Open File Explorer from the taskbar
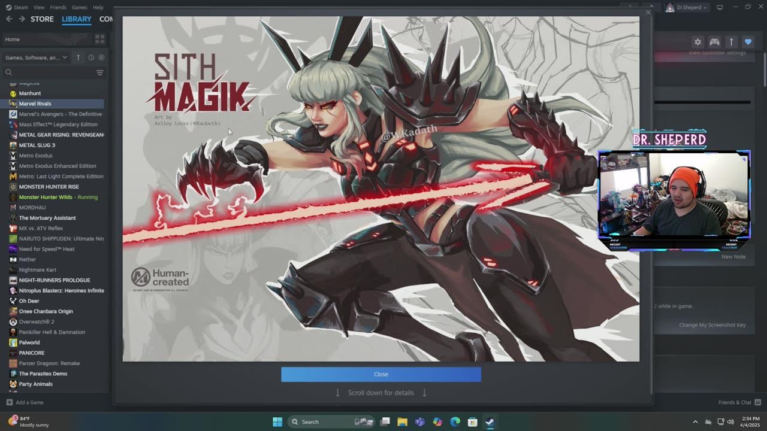767x431 pixels. [x=403, y=421]
